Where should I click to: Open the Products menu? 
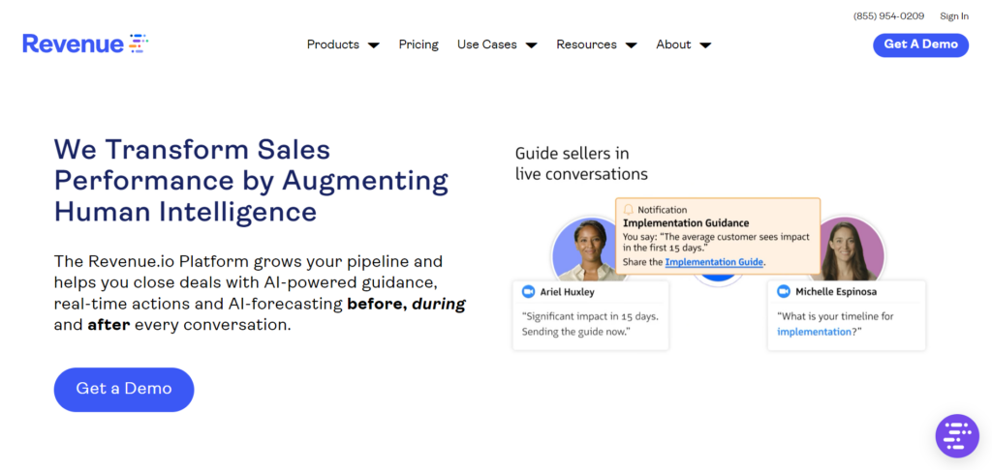(333, 44)
